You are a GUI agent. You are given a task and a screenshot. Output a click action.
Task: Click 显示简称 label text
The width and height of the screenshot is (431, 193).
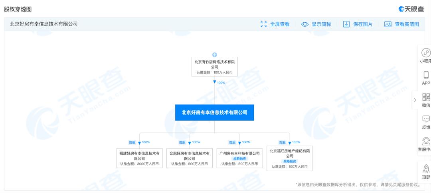321,24
